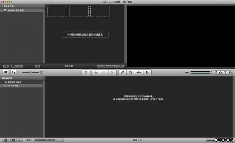The image size is (235, 143).
Task: Show the Photos browser camera icon
Action: pyautogui.click(x=220, y=72)
